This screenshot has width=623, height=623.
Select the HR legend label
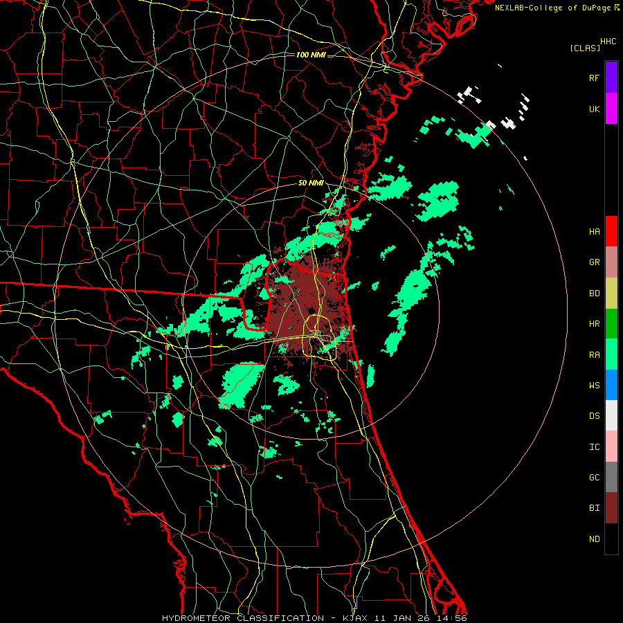(594, 324)
